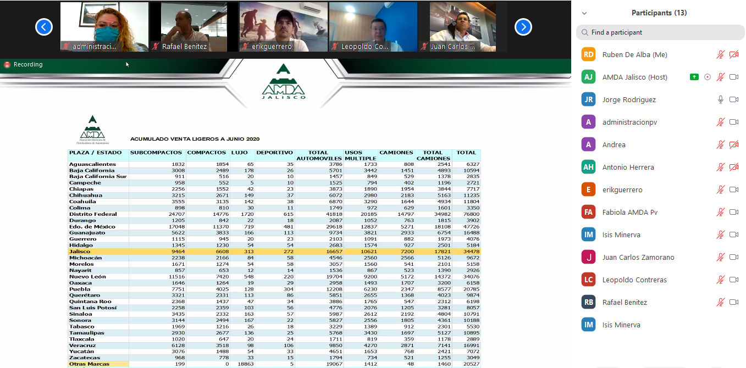746x368 pixels.
Task: Toggle Ruben De Alba's disabled camera
Action: tap(733, 54)
